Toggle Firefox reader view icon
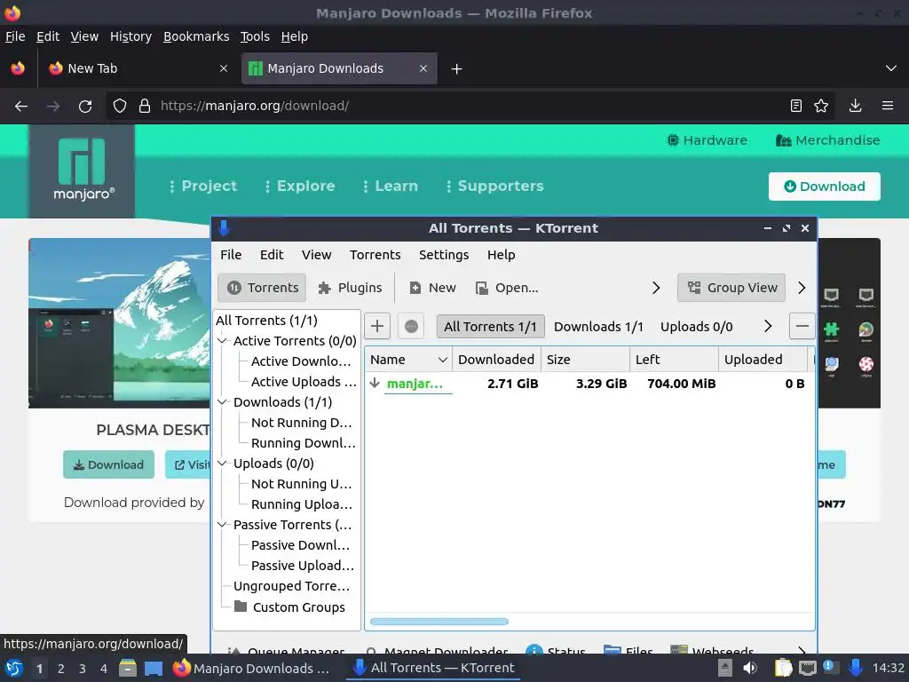The height and width of the screenshot is (682, 909). pyautogui.click(x=796, y=106)
